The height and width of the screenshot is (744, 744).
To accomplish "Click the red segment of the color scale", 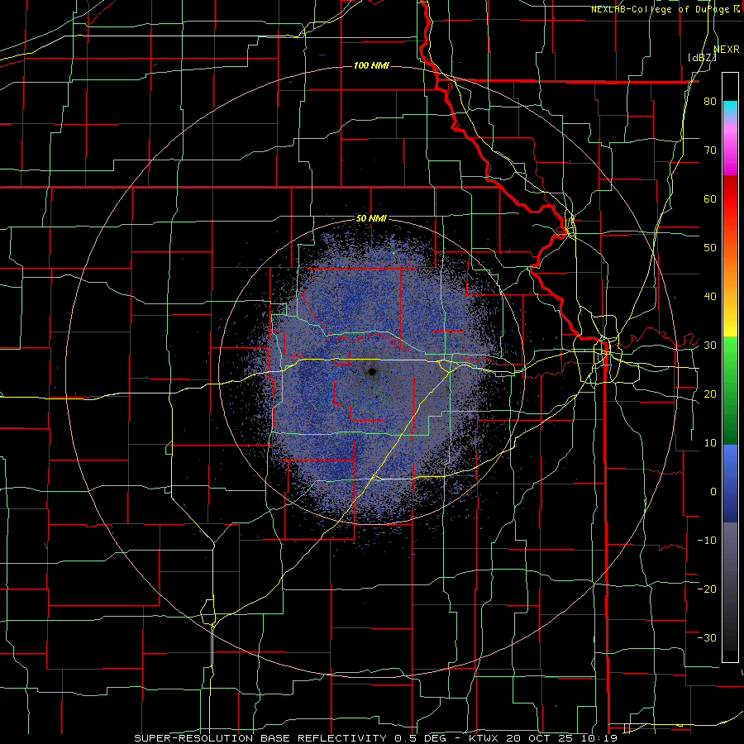I will pyautogui.click(x=730, y=200).
